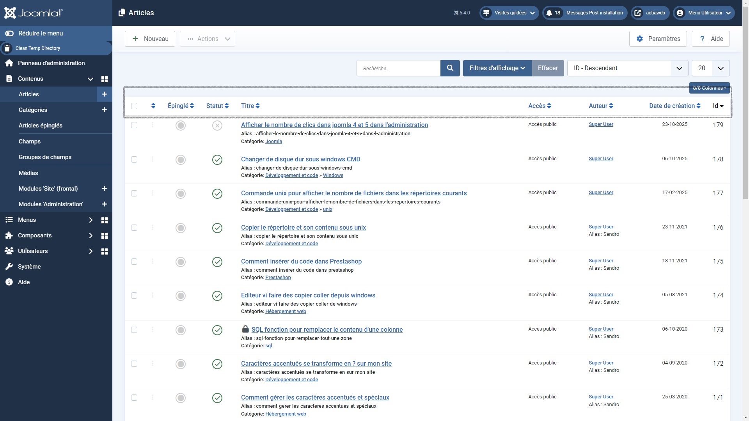Open the Actions dropdown
This screenshot has height=421, width=749.
(207, 39)
